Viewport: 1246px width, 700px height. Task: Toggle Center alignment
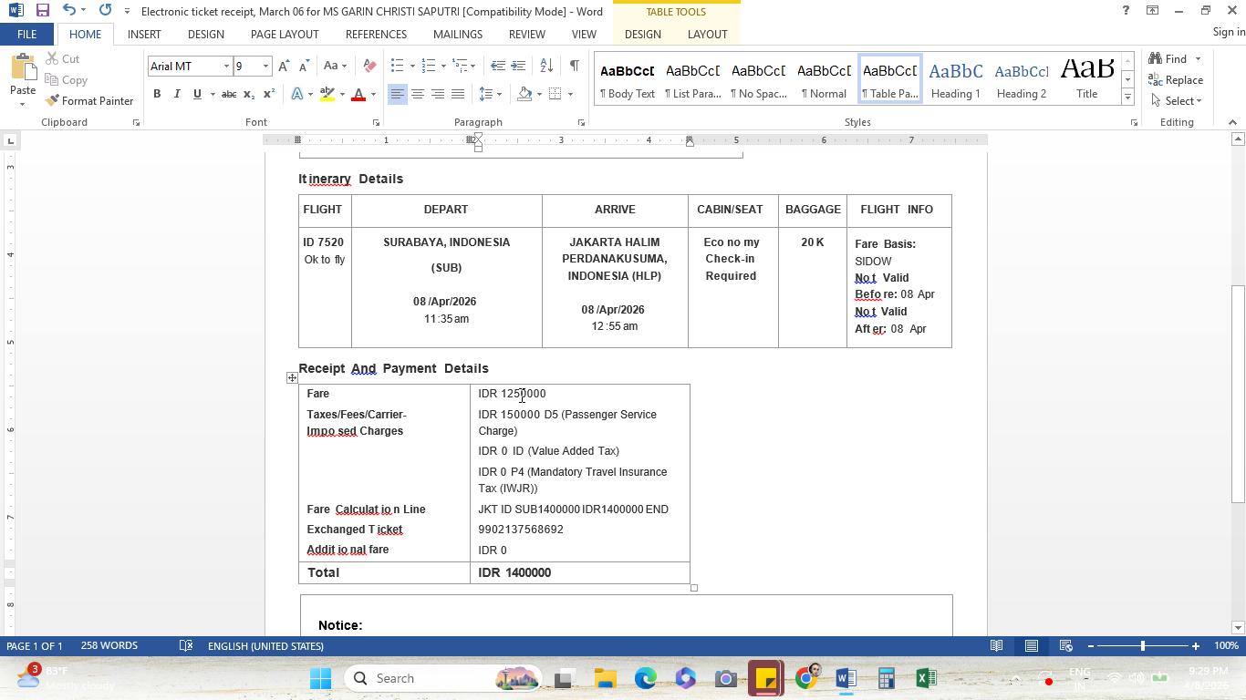[x=418, y=94]
